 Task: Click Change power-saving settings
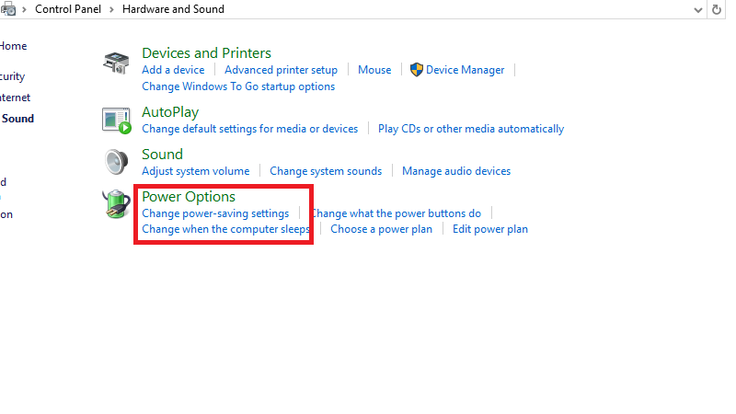click(x=214, y=213)
